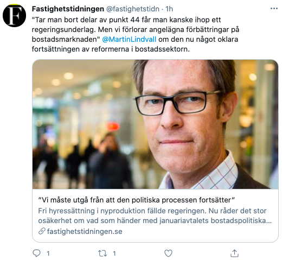Click the Fastighetstidningen F profile avatar
The width and height of the screenshot is (282, 260).
14,16
